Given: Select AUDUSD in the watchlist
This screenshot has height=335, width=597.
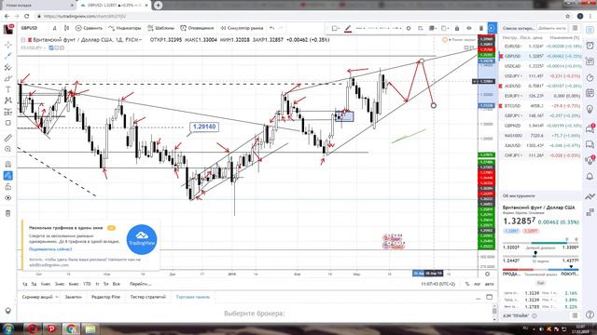Looking at the screenshot, I should point(541,86).
